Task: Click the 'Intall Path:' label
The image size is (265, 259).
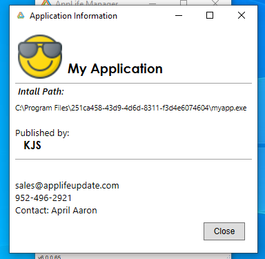Action: 41,92
